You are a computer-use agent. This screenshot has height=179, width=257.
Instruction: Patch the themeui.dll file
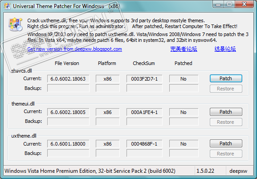pos(226,112)
